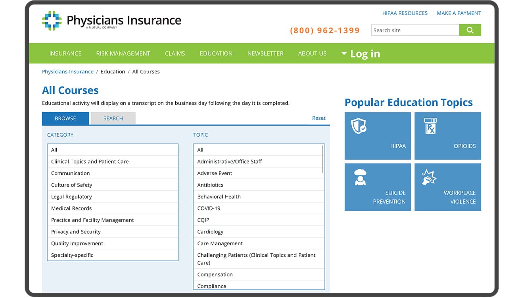Open the Risk Management menu
Viewport: 520px width, 298px height.
(x=123, y=53)
